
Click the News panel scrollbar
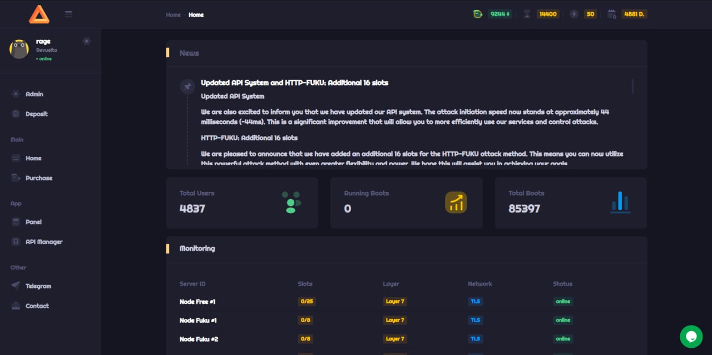pyautogui.click(x=632, y=87)
